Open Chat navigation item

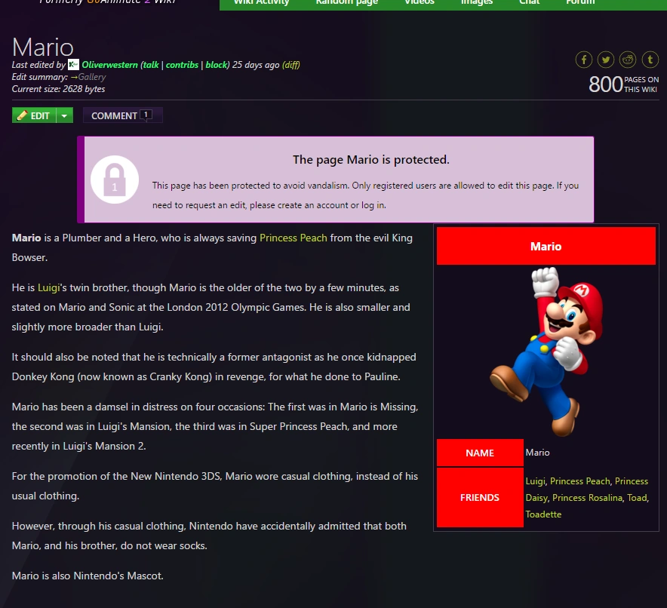pyautogui.click(x=529, y=2)
